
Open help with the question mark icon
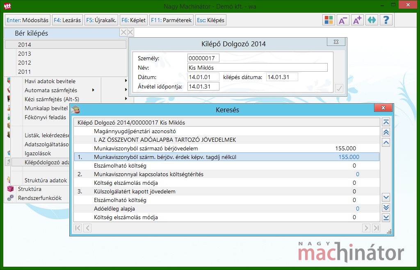click(x=386, y=20)
